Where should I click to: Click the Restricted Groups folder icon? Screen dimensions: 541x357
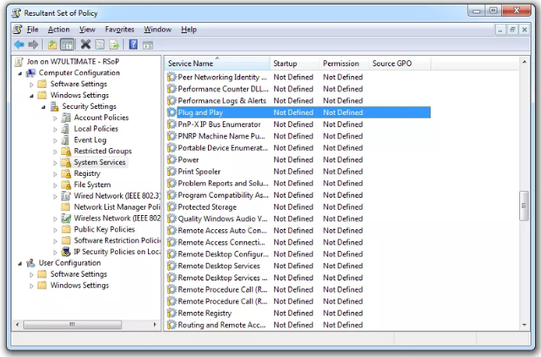66,151
